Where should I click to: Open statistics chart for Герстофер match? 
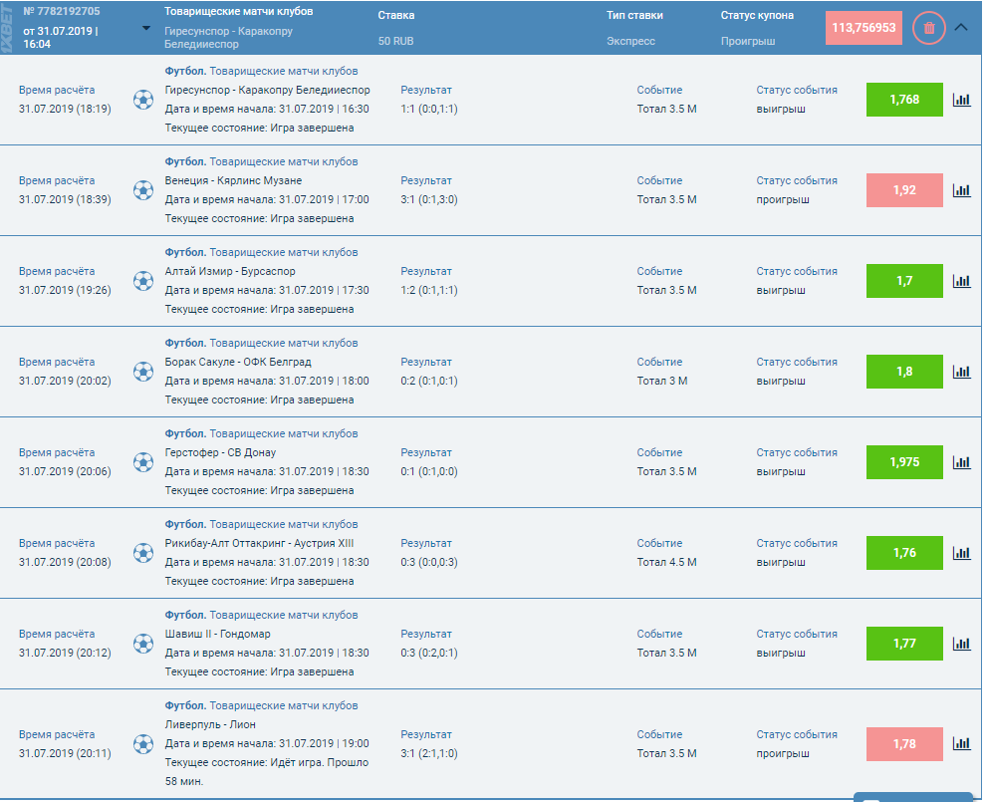click(961, 462)
